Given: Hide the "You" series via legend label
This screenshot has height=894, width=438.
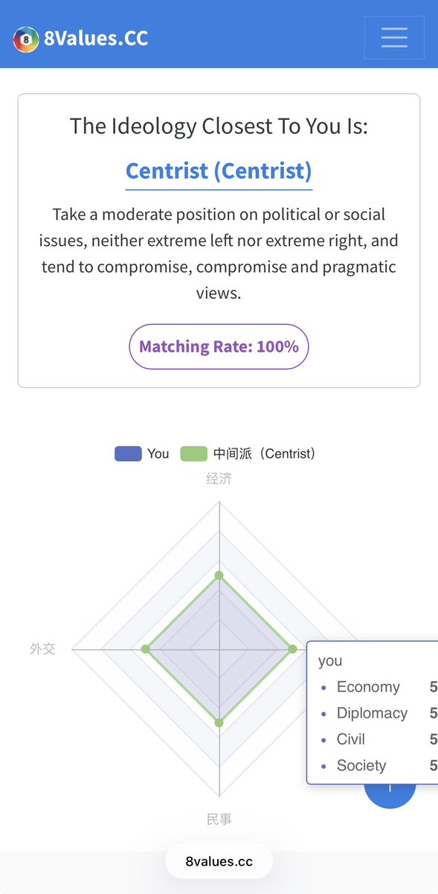Looking at the screenshot, I should pyautogui.click(x=158, y=454).
